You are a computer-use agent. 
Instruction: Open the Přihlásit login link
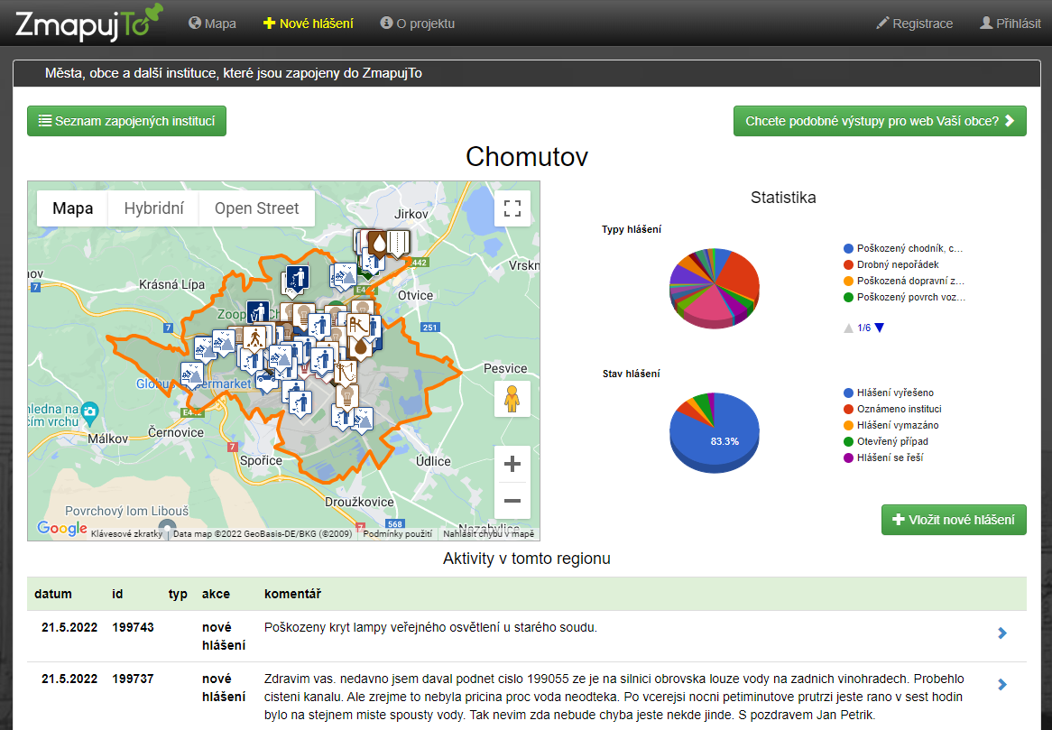(x=1010, y=23)
